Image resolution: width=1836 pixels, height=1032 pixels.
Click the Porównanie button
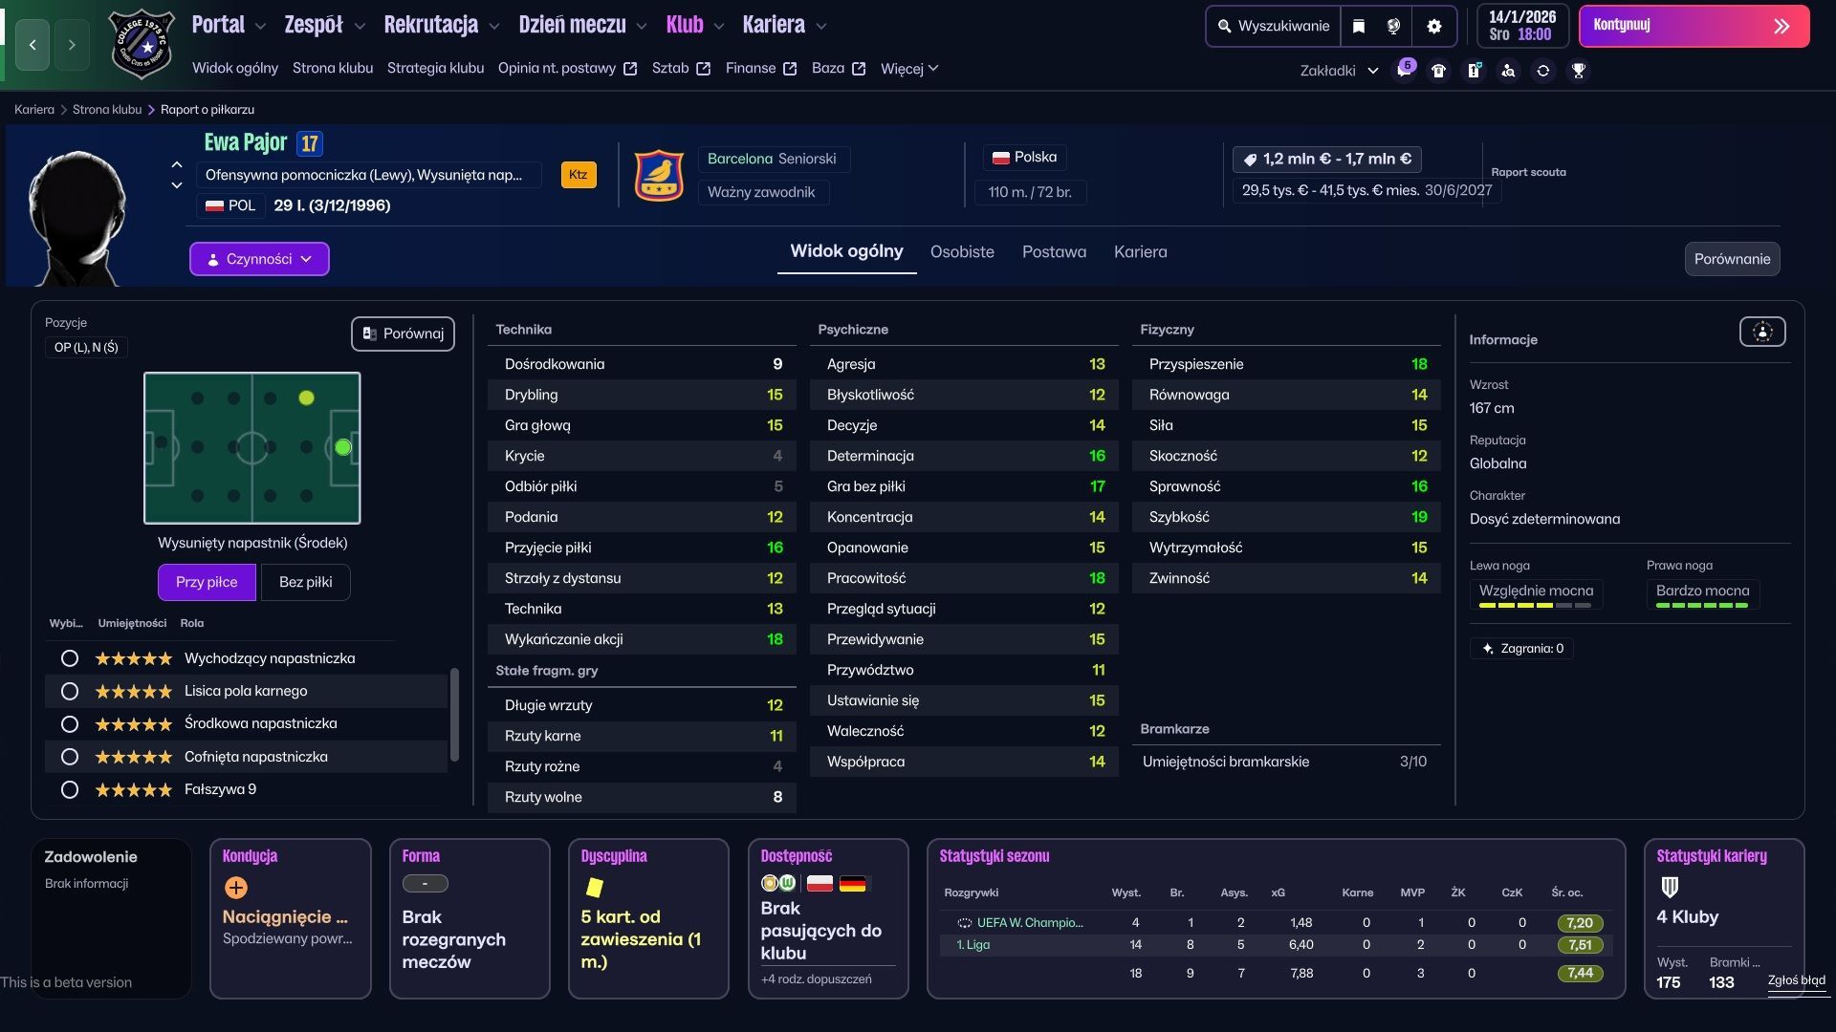point(1731,259)
